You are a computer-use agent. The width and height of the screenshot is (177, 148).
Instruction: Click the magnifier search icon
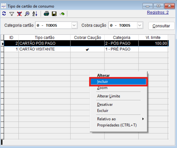(x=27, y=14)
